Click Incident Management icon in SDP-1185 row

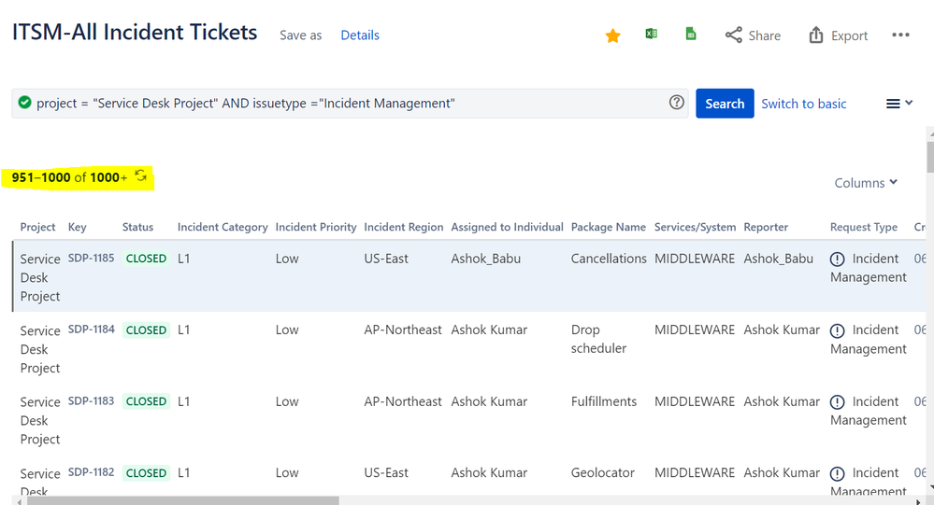837,260
